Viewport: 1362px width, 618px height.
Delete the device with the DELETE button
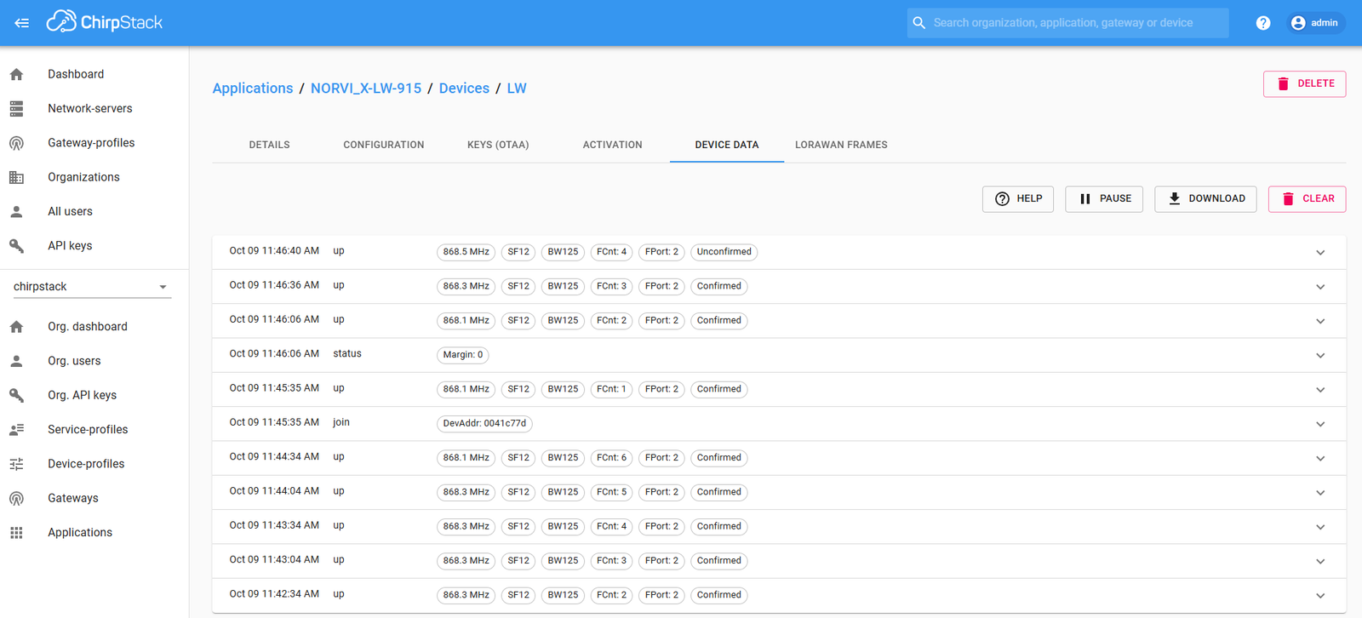(x=1304, y=84)
